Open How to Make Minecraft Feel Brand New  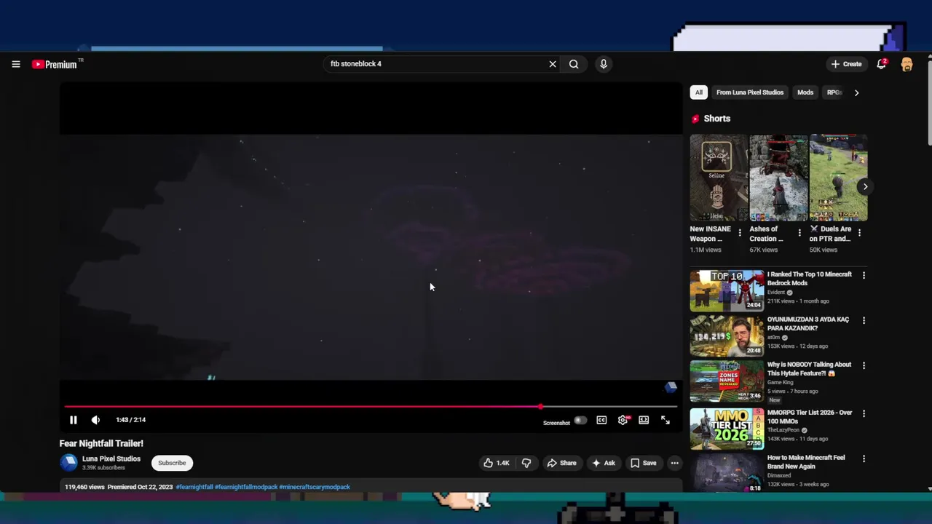(806, 462)
